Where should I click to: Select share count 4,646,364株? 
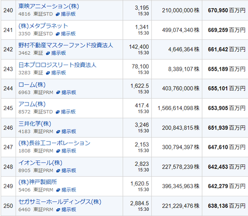coord(184,50)
